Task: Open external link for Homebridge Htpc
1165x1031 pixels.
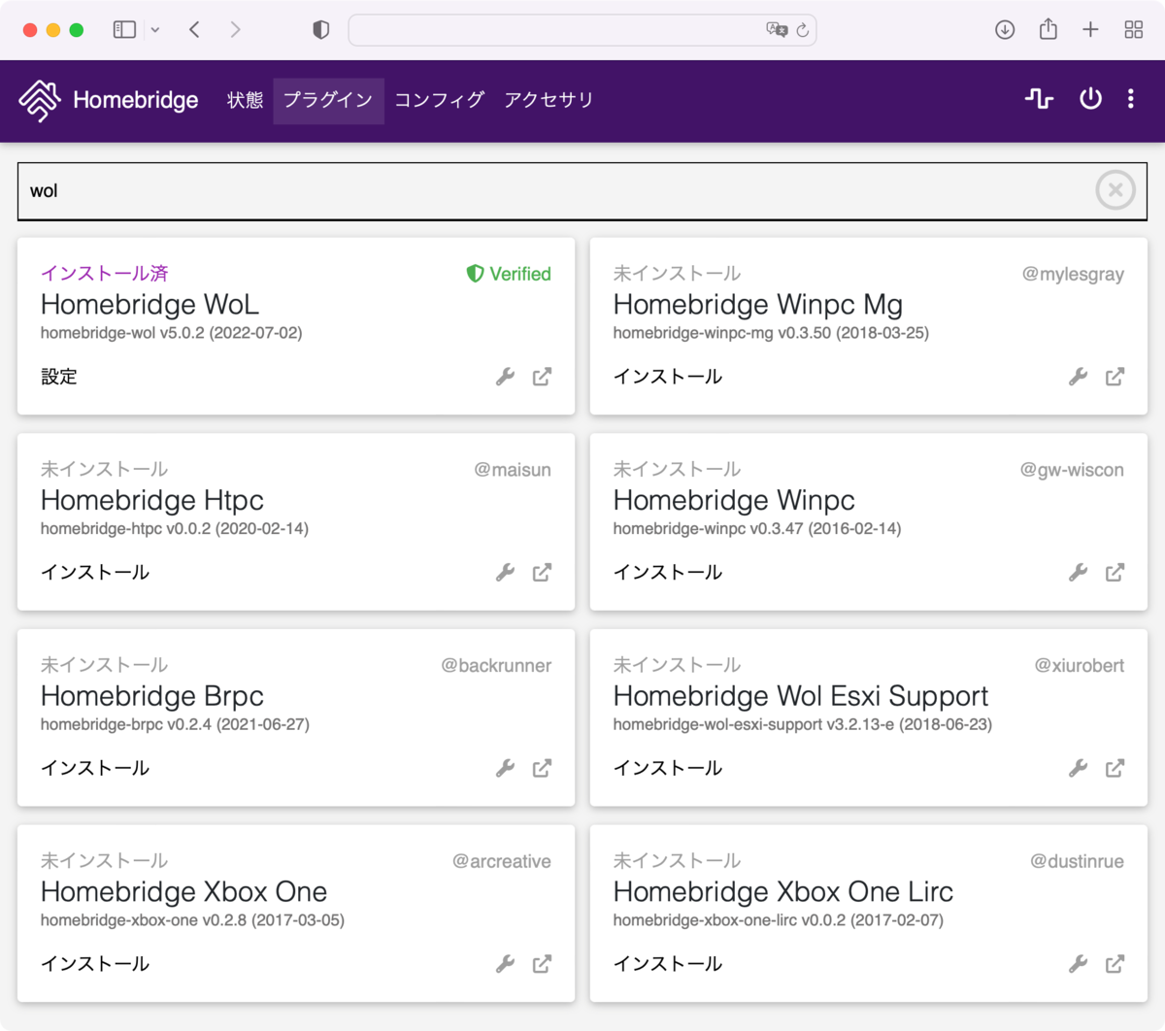Action: tap(542, 573)
